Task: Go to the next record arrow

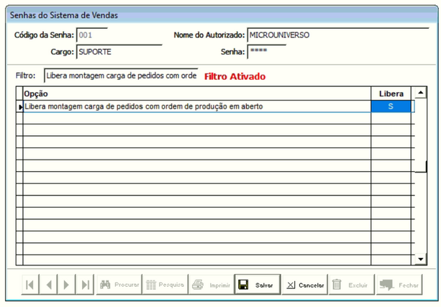Action: [x=67, y=285]
